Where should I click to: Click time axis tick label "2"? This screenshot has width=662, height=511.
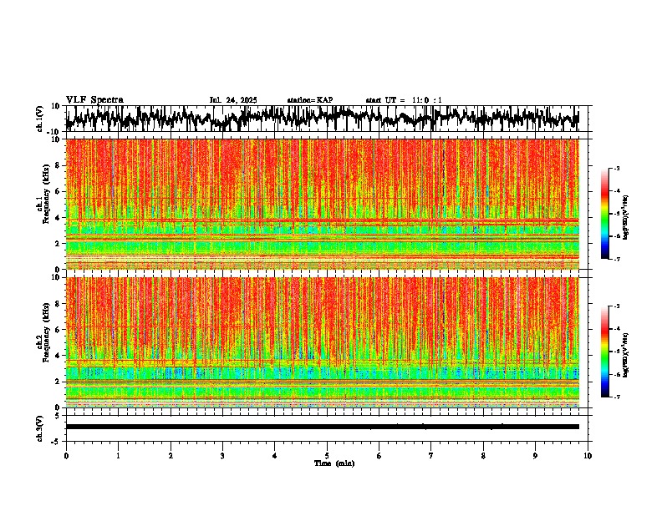[171, 456]
